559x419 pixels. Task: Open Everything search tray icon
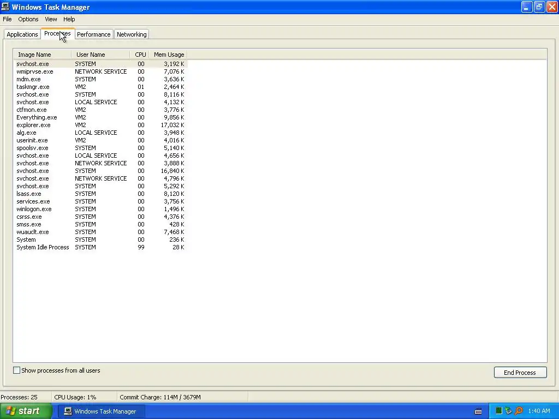click(519, 411)
